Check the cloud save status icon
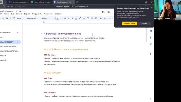This screenshot has height=102, width=181. 24,11
